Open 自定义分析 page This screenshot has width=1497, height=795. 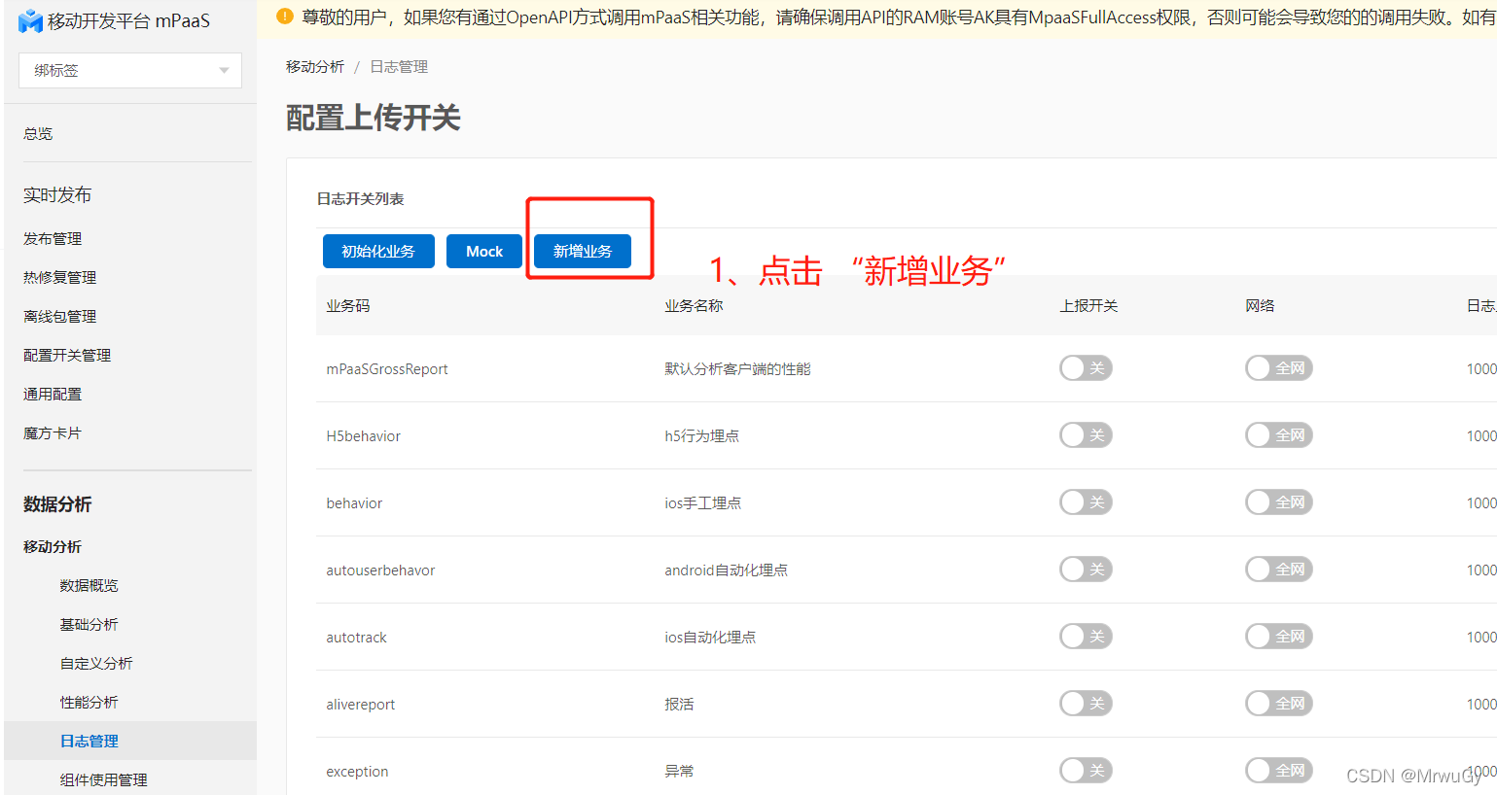pos(96,664)
